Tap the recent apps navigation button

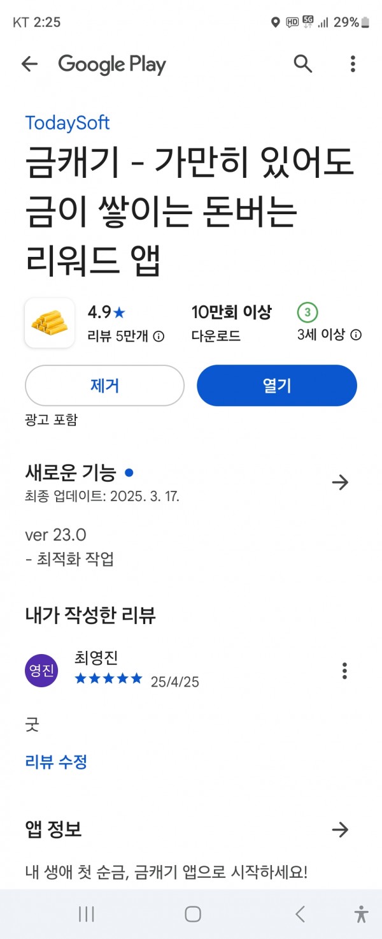point(86,914)
